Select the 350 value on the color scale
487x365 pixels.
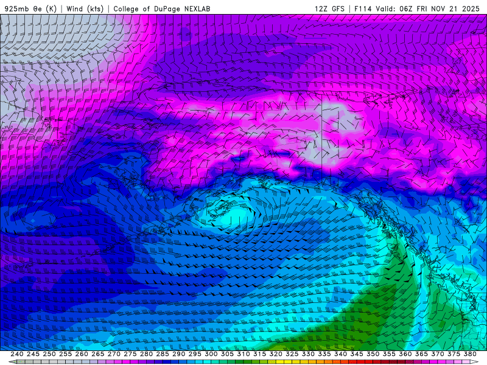click(373, 354)
